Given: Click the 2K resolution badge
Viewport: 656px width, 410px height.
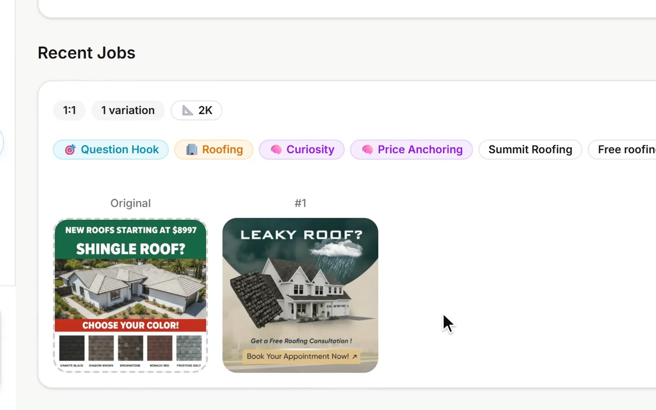Looking at the screenshot, I should coord(196,110).
